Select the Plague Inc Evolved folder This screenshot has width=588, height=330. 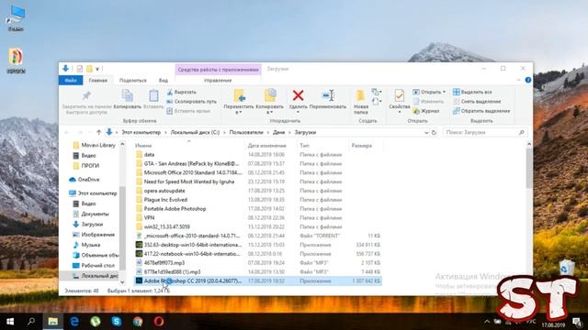tap(257, 200)
